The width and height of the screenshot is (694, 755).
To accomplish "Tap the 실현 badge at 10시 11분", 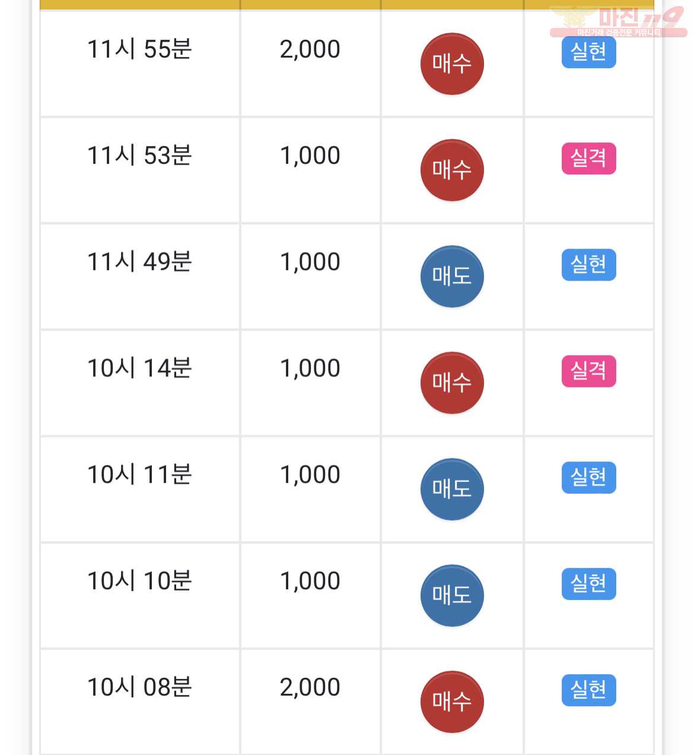I will coord(588,477).
